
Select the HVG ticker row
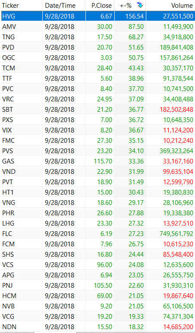coord(97,16)
